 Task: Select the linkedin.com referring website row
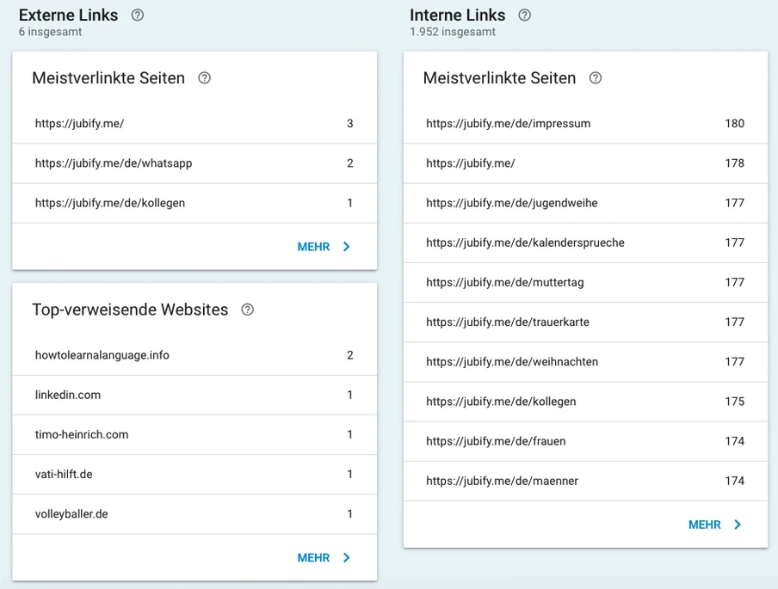[67, 395]
